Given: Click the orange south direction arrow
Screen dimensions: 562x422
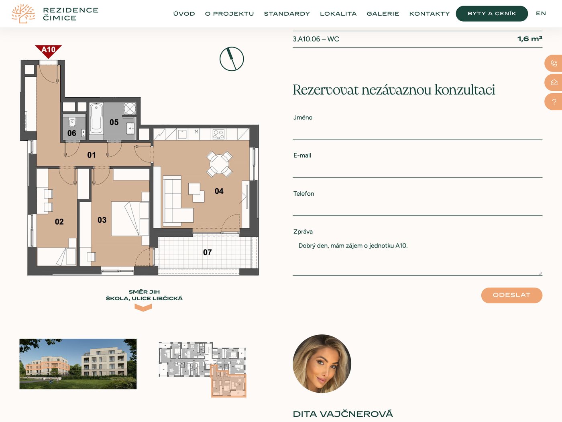Looking at the screenshot, I should pos(143,307).
